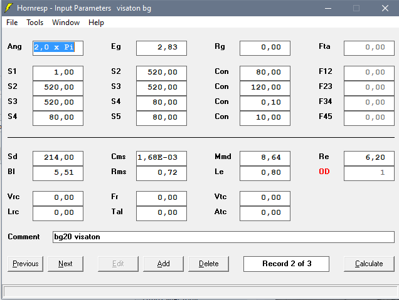Image resolution: width=399 pixels, height=300 pixels.
Task: Click the Sd field showing 214,00
Action: (x=58, y=158)
